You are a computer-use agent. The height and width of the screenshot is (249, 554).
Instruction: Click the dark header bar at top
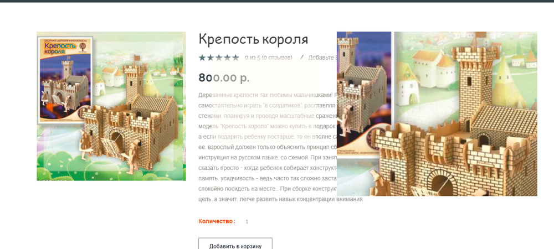coord(277,1)
